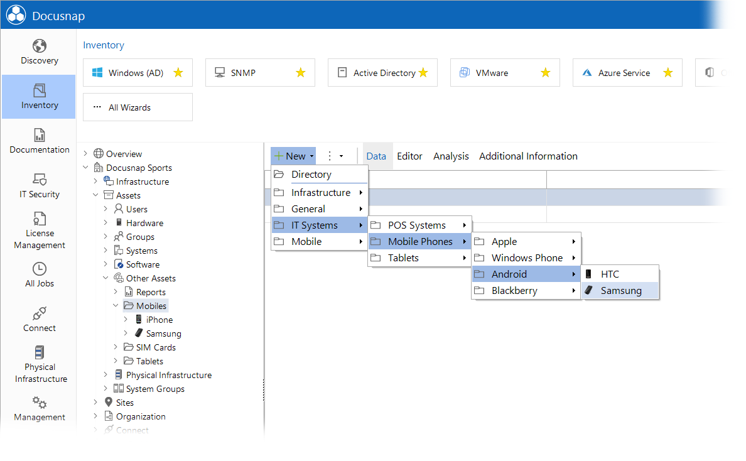
Task: Select the Mobiles folder tree item
Action: (145, 305)
